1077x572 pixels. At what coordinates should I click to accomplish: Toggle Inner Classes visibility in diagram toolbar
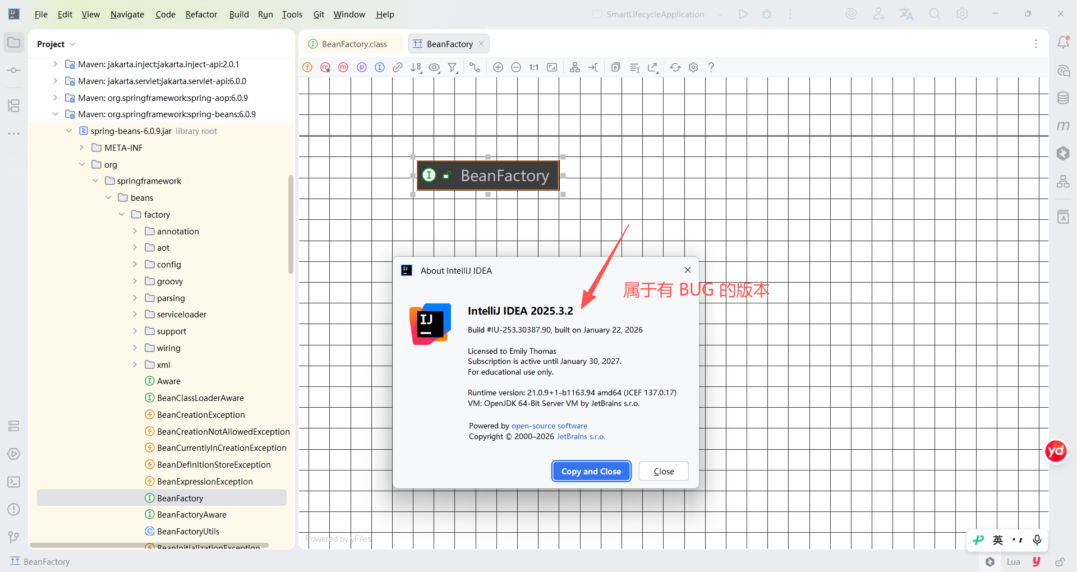380,67
